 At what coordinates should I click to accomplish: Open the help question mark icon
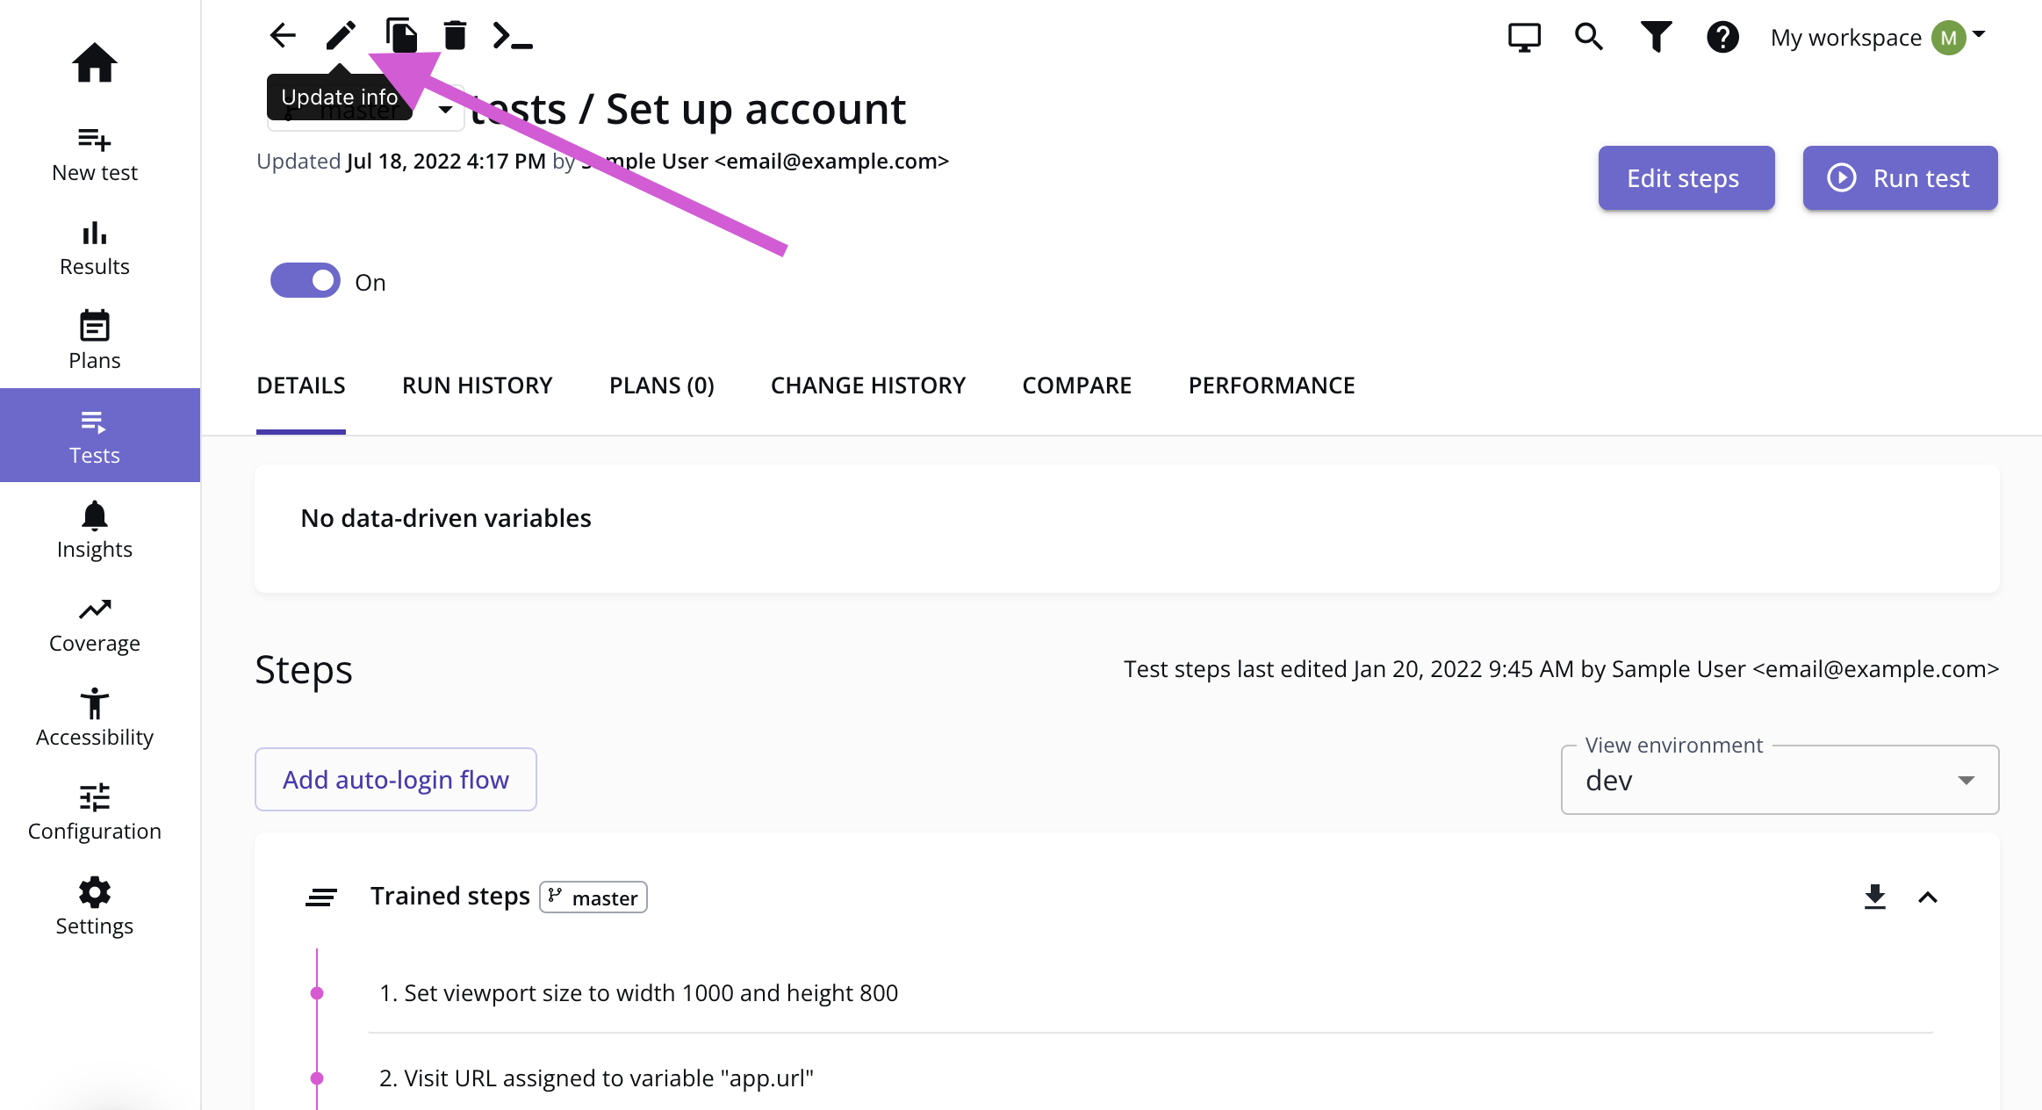[1722, 38]
